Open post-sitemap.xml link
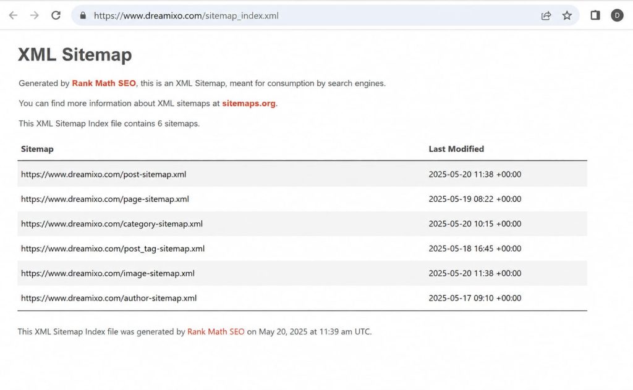This screenshot has height=390, width=633. (103, 174)
